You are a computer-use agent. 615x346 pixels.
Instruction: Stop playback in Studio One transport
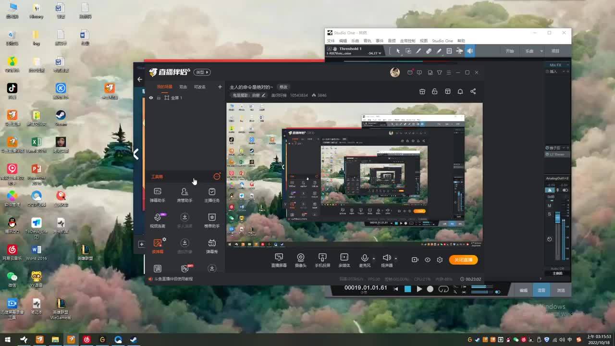[407, 289]
